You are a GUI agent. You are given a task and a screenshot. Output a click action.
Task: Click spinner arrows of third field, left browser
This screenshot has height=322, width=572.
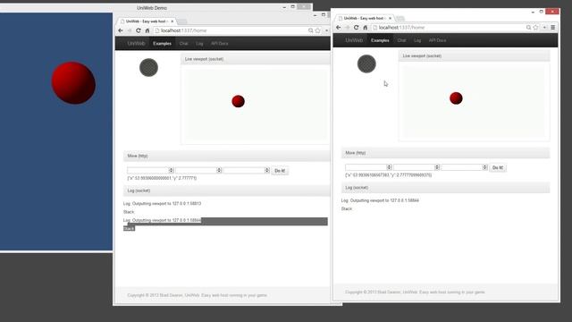click(x=267, y=171)
